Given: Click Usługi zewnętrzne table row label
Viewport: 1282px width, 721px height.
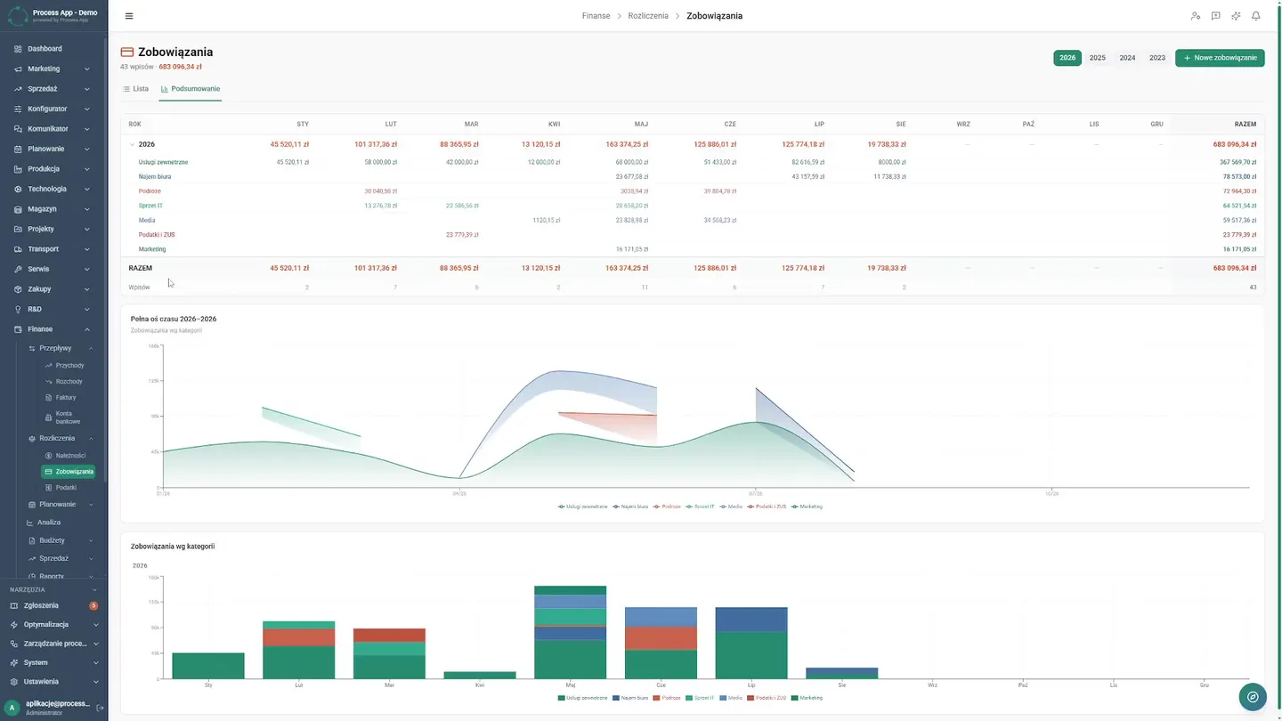Looking at the screenshot, I should click(x=163, y=162).
